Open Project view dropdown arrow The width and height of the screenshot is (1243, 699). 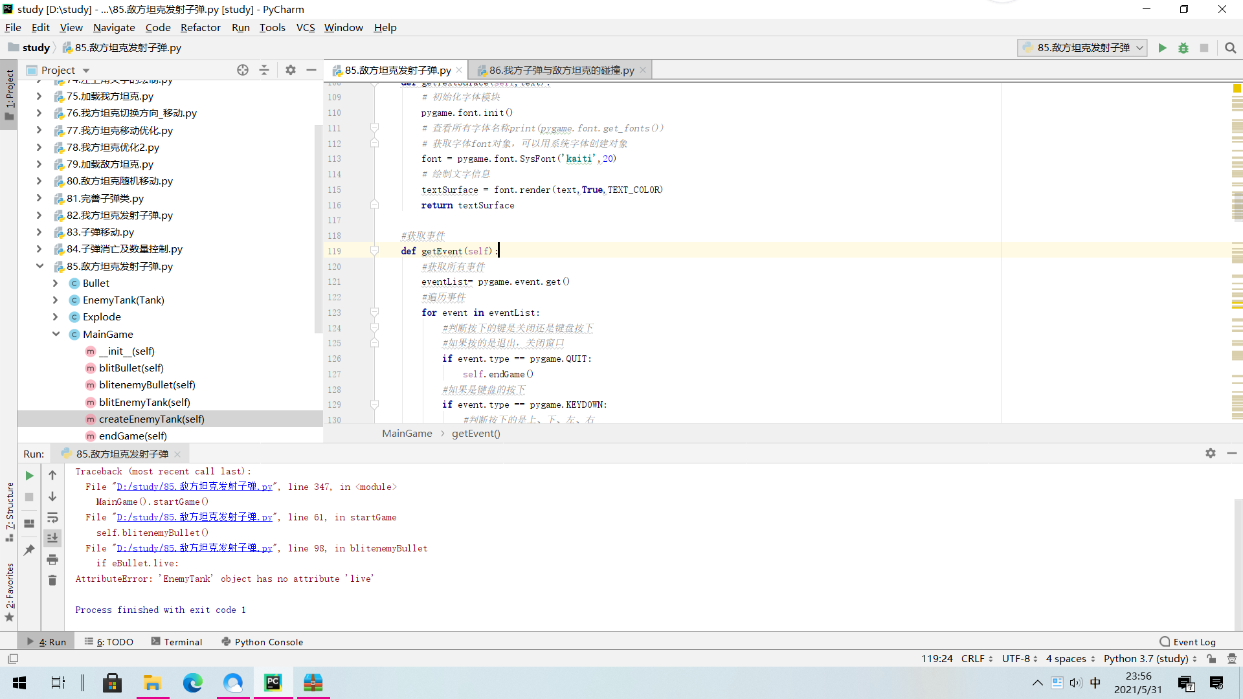click(x=86, y=71)
